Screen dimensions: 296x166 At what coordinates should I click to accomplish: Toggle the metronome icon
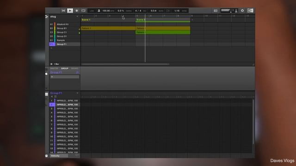tap(99, 11)
